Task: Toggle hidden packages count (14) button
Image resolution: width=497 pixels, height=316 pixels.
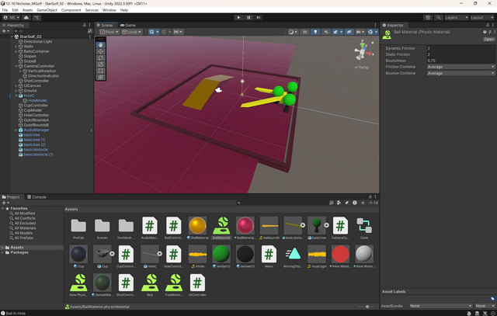Action: click(x=374, y=203)
